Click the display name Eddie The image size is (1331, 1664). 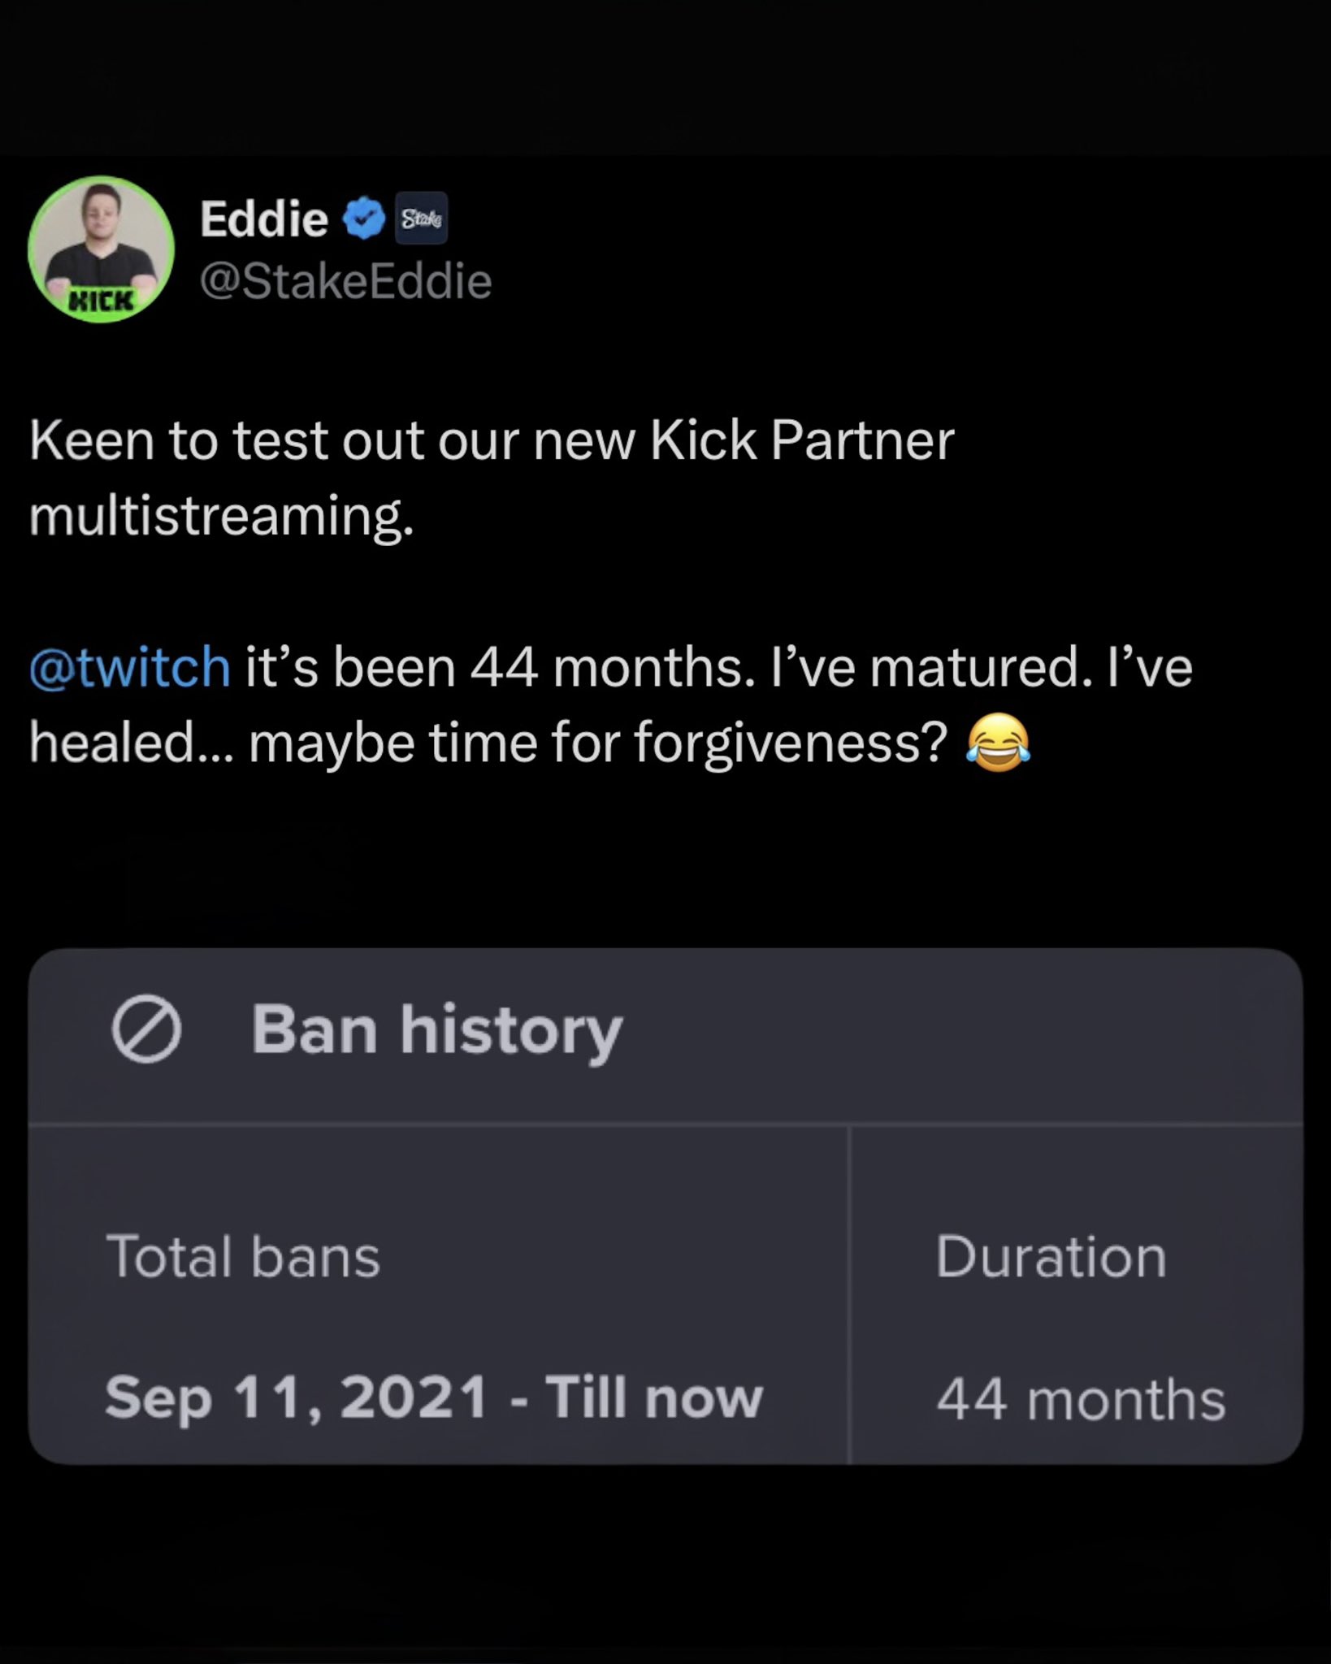tap(263, 219)
